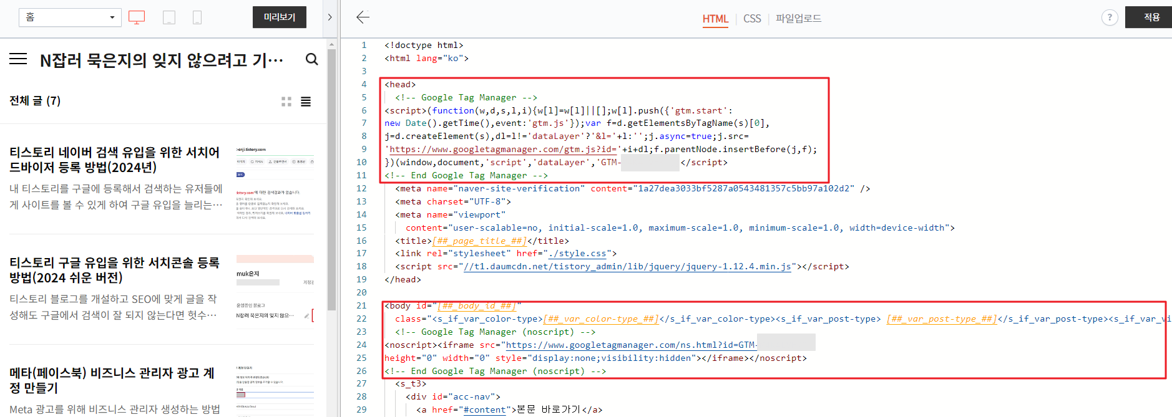
Task: Switch to the CSS tab
Action: coord(752,19)
